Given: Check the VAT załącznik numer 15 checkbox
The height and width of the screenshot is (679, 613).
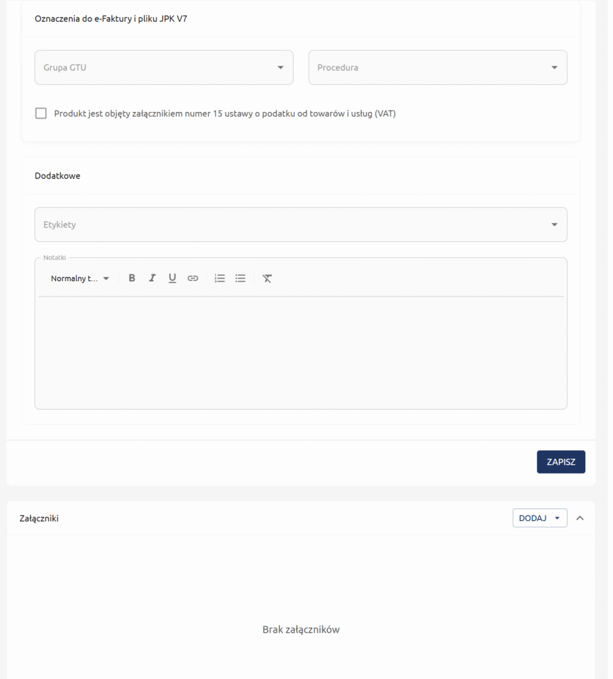Looking at the screenshot, I should 41,113.
